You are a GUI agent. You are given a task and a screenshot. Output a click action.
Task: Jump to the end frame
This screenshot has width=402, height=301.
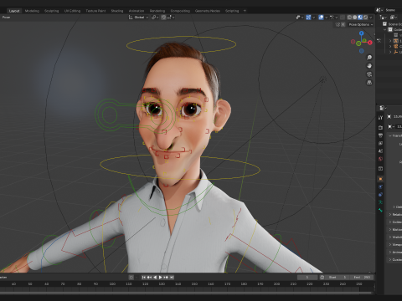(x=172, y=278)
